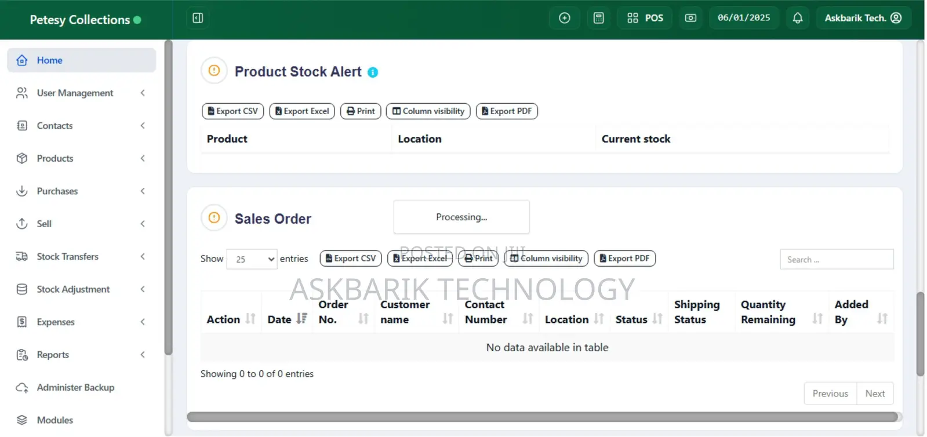This screenshot has width=927, height=437.
Task: Sort by Action column arrows
Action: point(250,319)
